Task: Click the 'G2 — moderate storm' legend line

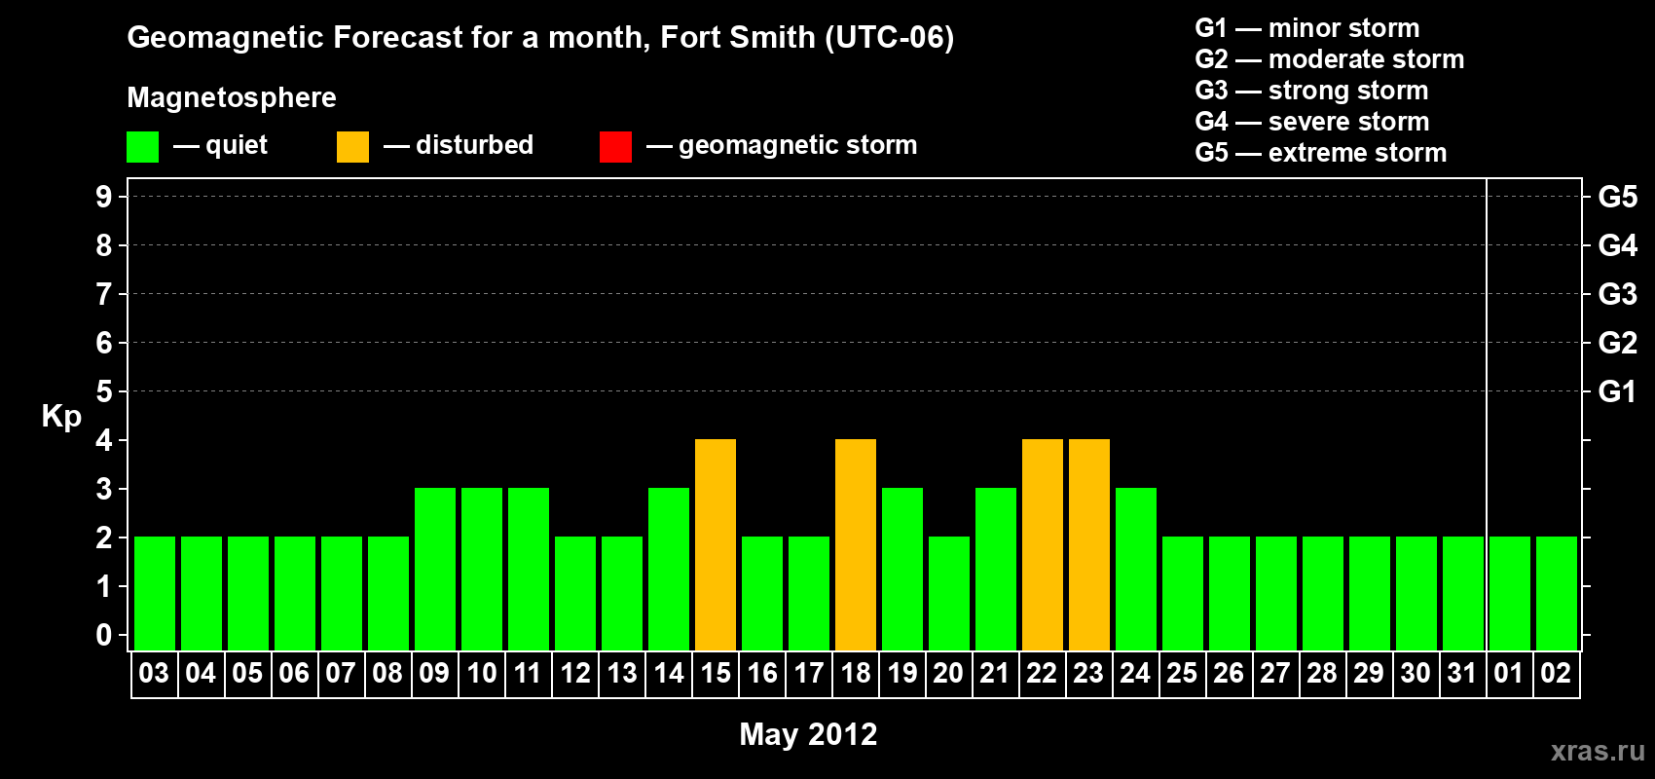Action: (x=1330, y=59)
